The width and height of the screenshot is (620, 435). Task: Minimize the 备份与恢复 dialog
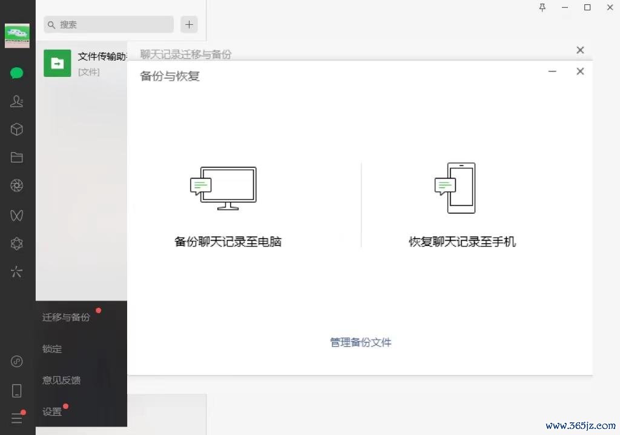point(552,71)
